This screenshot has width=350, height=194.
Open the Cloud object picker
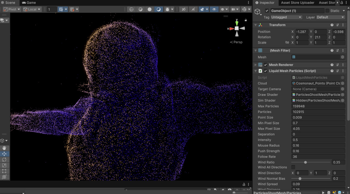[x=343, y=83]
